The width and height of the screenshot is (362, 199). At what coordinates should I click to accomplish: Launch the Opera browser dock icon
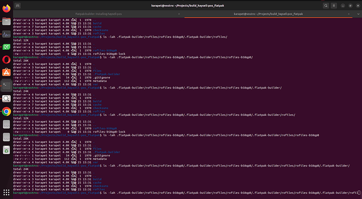coord(6,60)
